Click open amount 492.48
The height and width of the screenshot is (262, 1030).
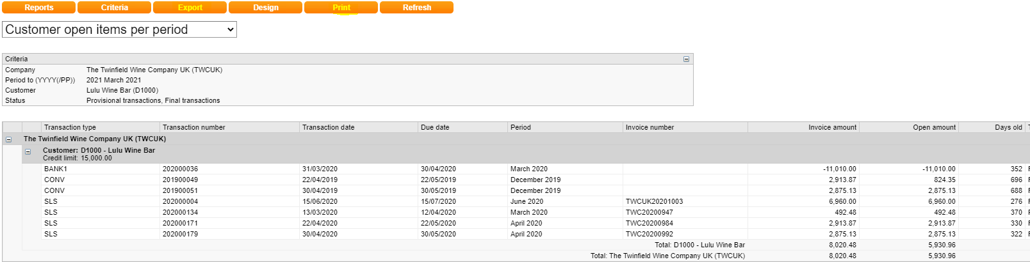pos(944,212)
